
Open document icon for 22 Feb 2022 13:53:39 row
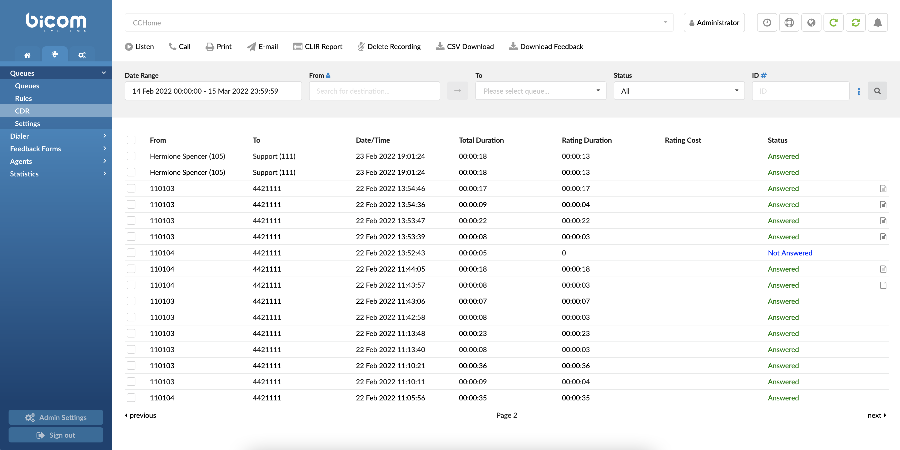[883, 237]
